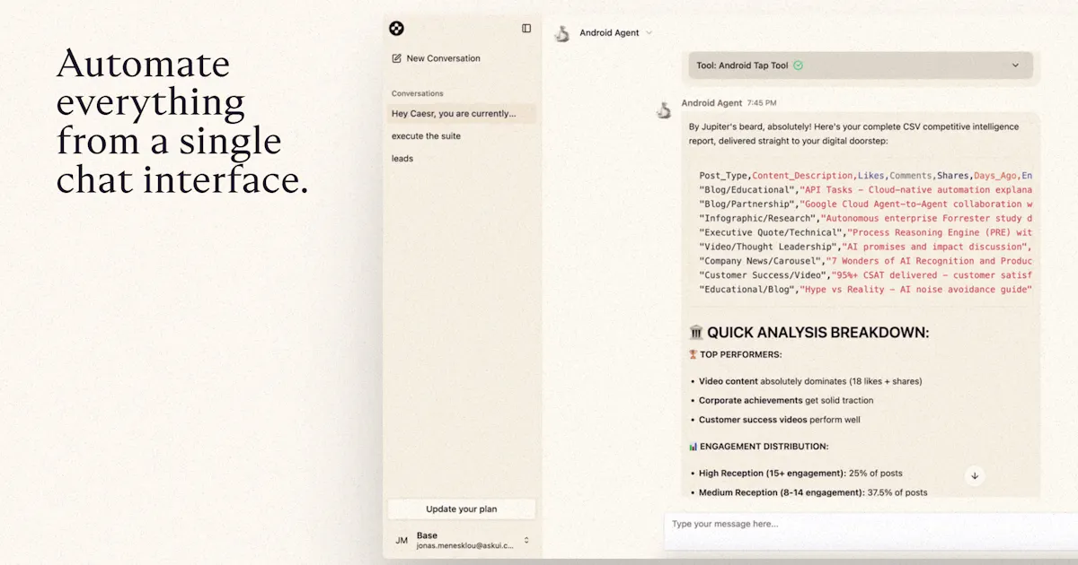Start a New Conversation

437,58
